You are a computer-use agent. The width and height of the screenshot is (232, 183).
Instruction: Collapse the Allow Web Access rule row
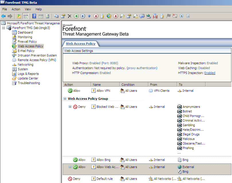(70, 167)
